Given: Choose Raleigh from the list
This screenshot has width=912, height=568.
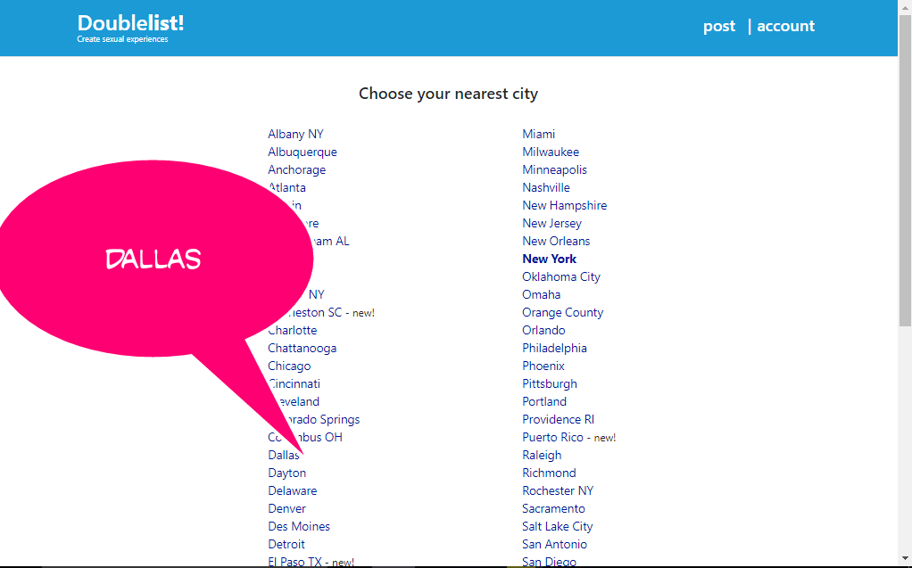Looking at the screenshot, I should coord(542,456).
